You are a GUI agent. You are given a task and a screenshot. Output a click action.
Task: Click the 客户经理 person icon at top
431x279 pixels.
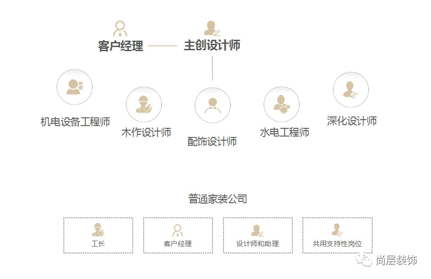(120, 29)
